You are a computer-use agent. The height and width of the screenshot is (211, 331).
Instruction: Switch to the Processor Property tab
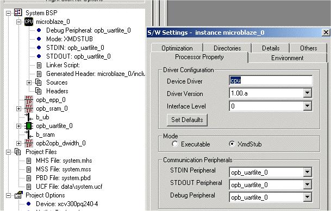pos(199,57)
